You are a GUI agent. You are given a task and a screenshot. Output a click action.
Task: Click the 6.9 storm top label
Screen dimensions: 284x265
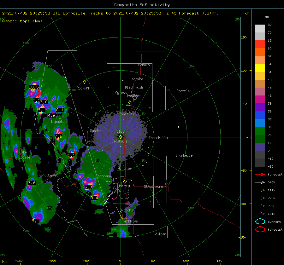tap(88, 187)
